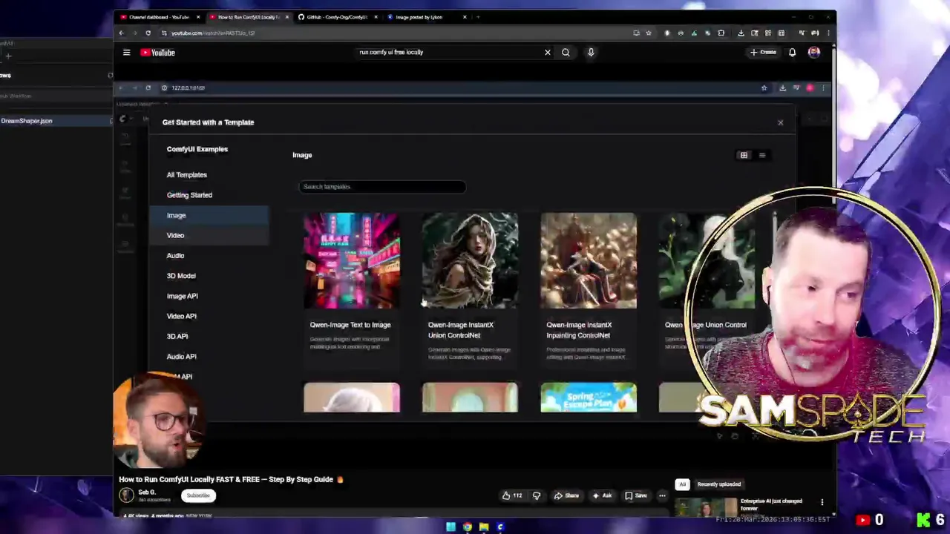Bookmark this page with the star icon
This screenshot has height=534, width=950.
649,33
